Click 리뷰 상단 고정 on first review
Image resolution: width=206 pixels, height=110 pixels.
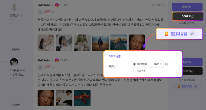[x=187, y=23]
